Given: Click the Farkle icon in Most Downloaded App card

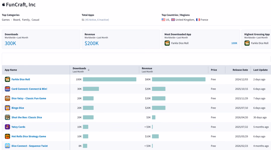Looking at the screenshot, I should coord(167,43).
